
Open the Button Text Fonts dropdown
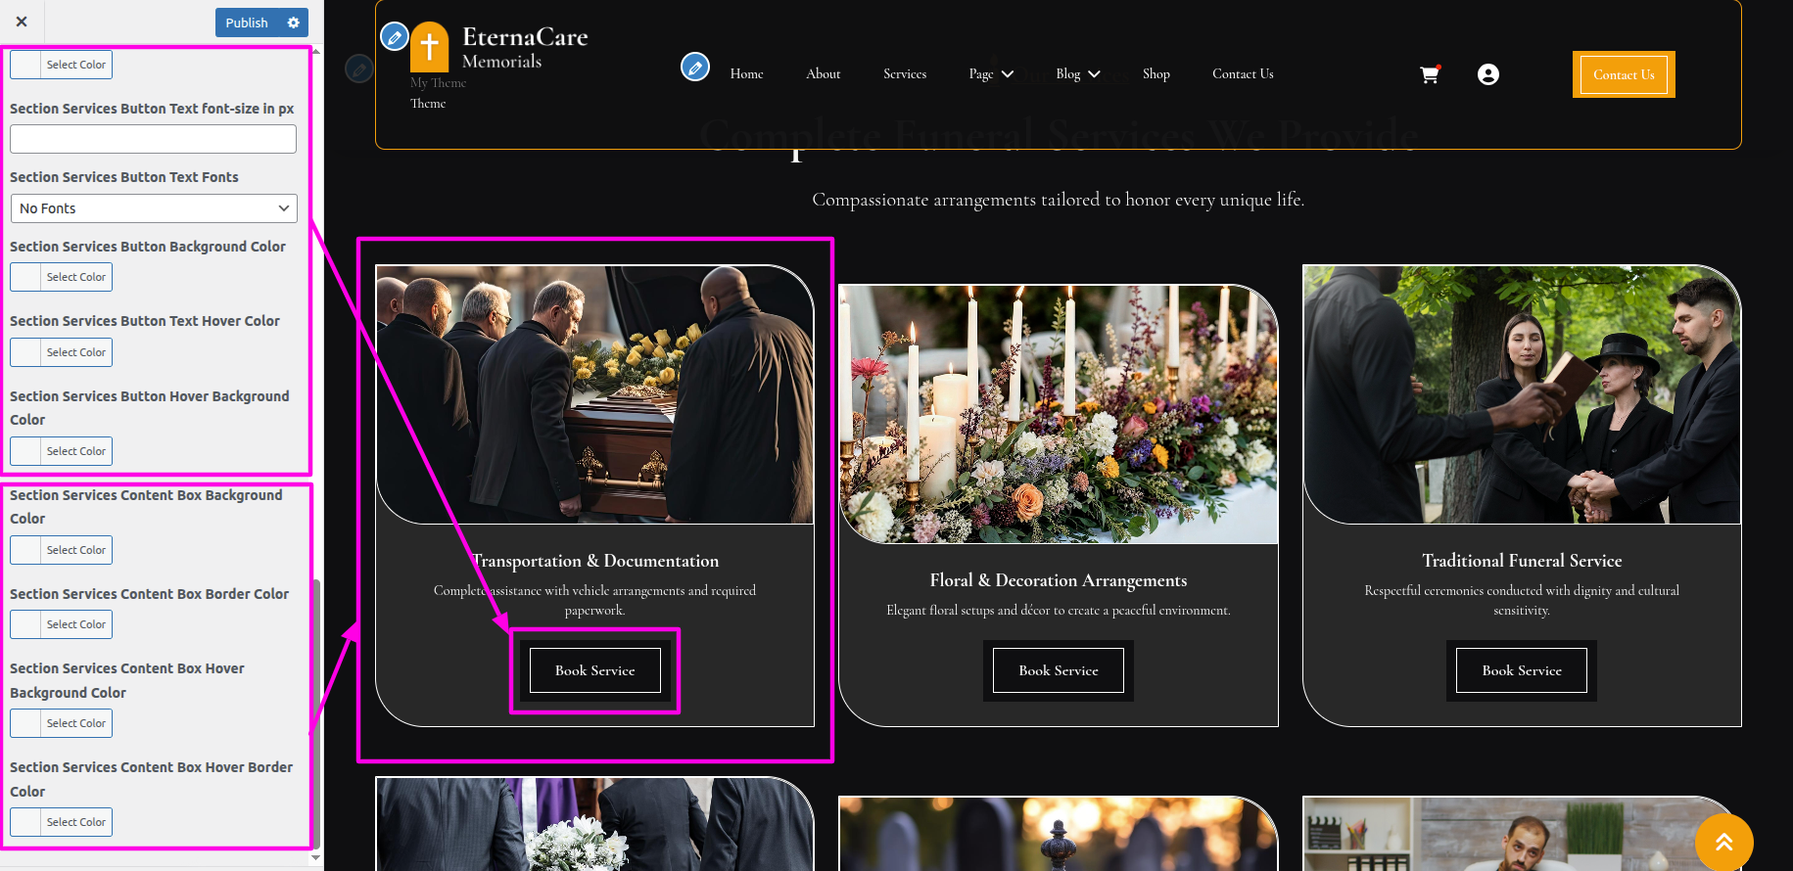(x=154, y=208)
